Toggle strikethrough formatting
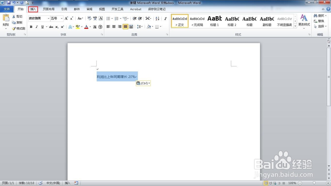This screenshot has width=331, height=186. click(x=51, y=27)
